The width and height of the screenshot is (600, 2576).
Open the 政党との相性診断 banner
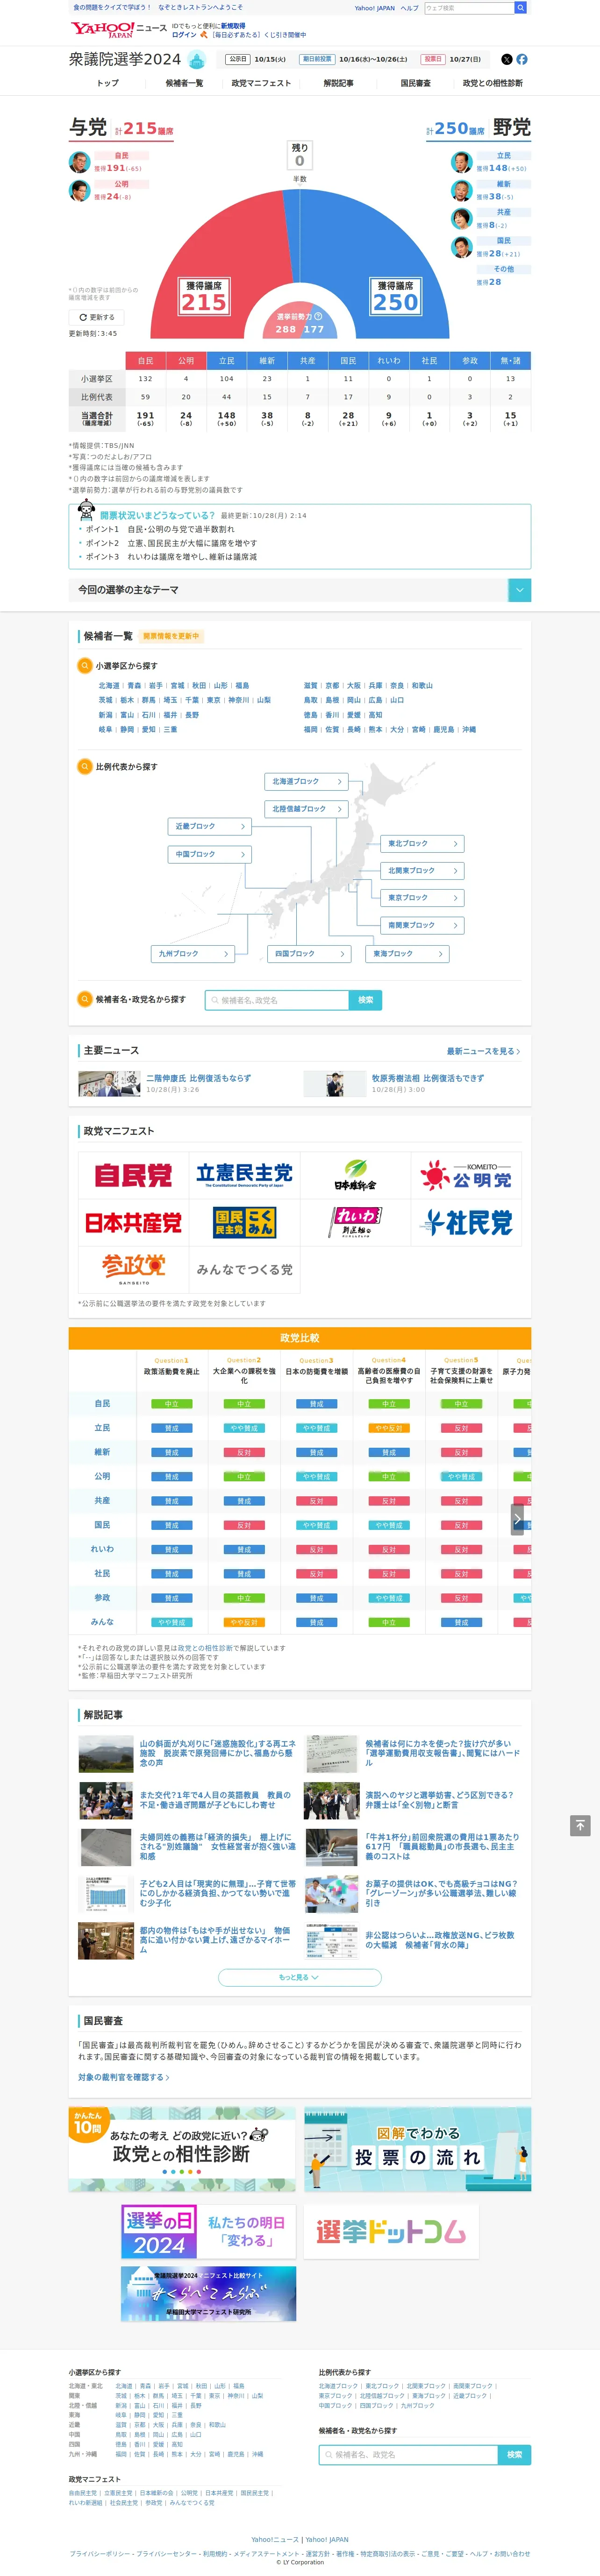pyautogui.click(x=182, y=2149)
